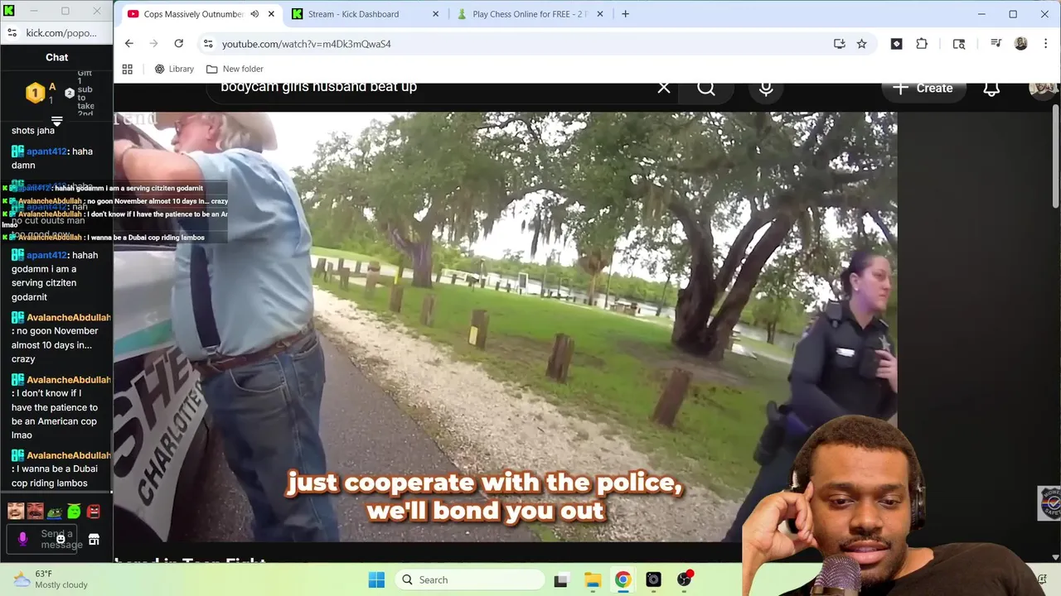1061x596 pixels.
Task: Open the New folder bookmark folder
Action: click(x=235, y=69)
